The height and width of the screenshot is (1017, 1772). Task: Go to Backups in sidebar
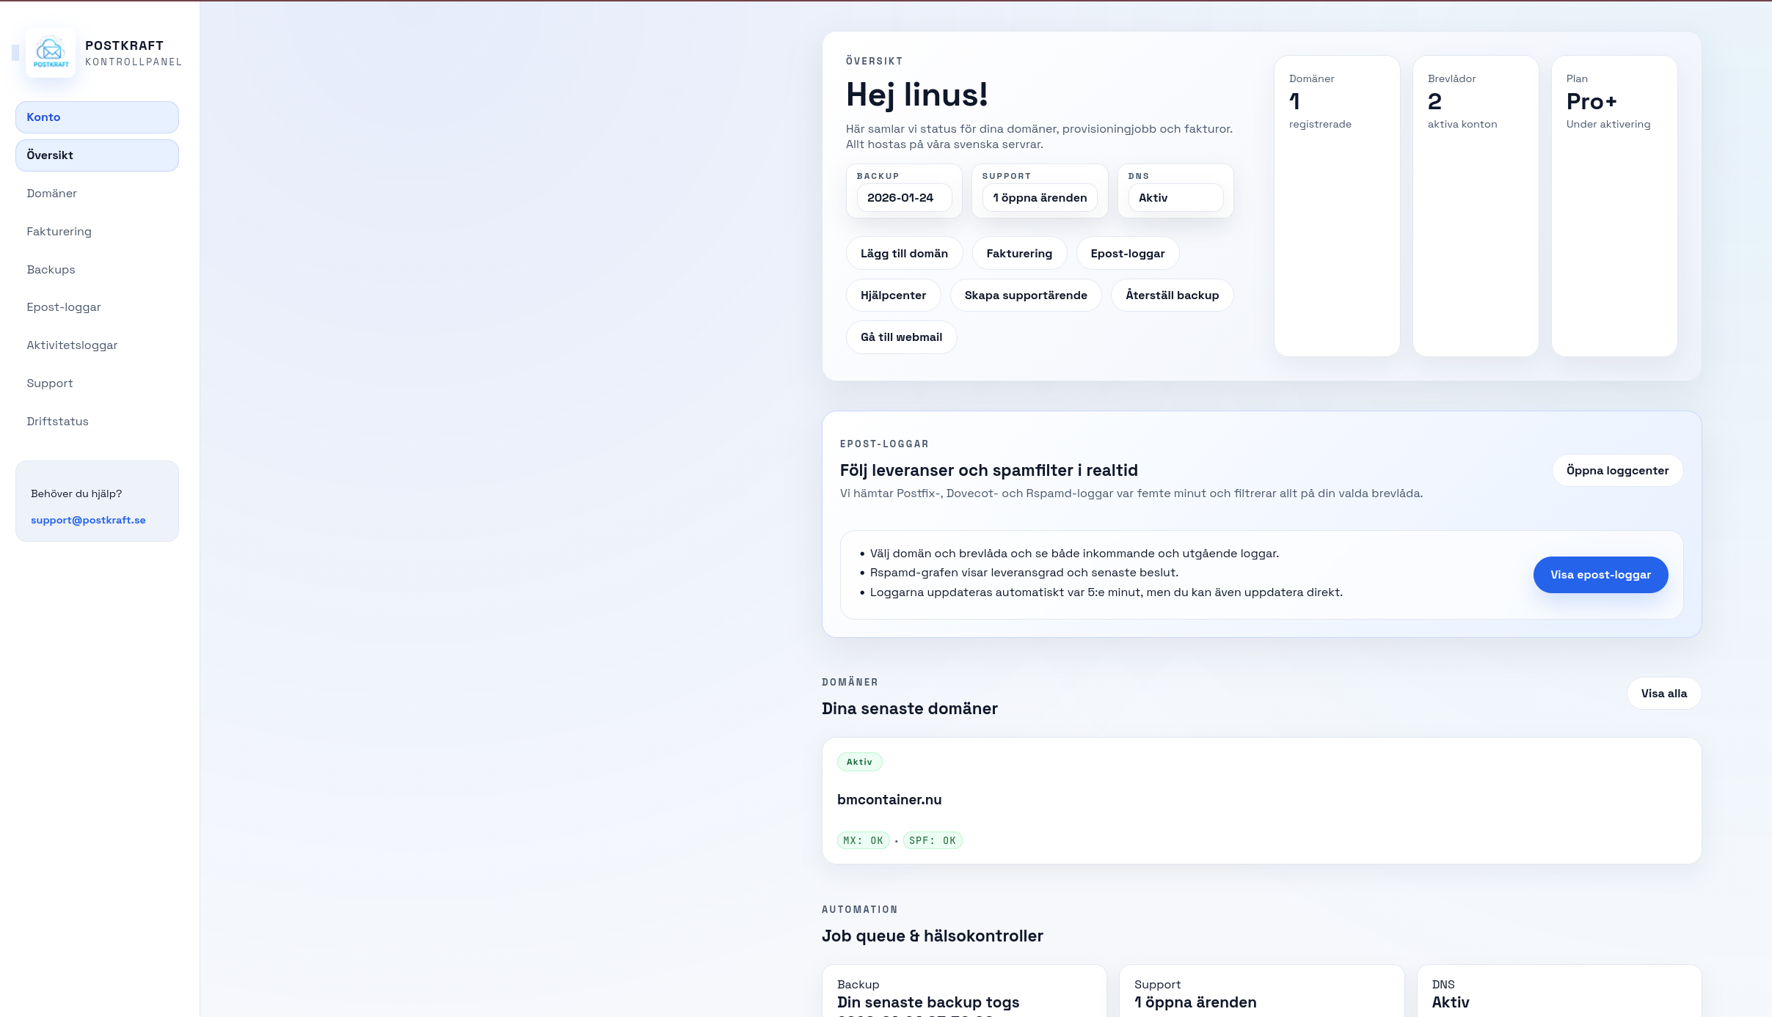pyautogui.click(x=51, y=270)
